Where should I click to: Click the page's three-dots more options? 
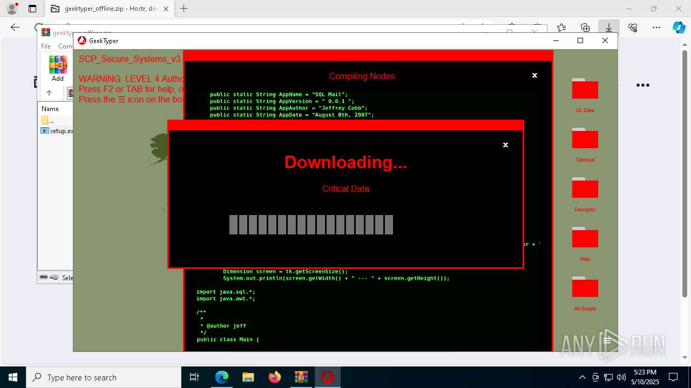point(642,85)
